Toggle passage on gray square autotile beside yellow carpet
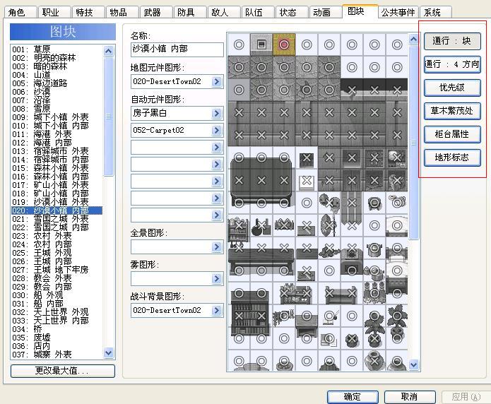Viewport: 491px width, 404px height. pyautogui.click(x=261, y=44)
